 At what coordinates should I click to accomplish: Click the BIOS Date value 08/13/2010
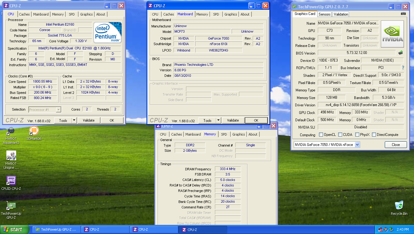(219, 76)
